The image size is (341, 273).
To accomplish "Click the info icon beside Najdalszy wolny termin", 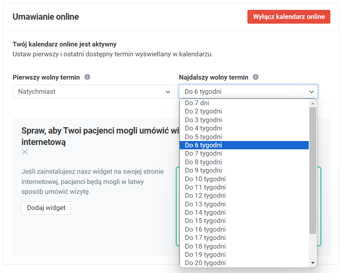I will pyautogui.click(x=255, y=77).
